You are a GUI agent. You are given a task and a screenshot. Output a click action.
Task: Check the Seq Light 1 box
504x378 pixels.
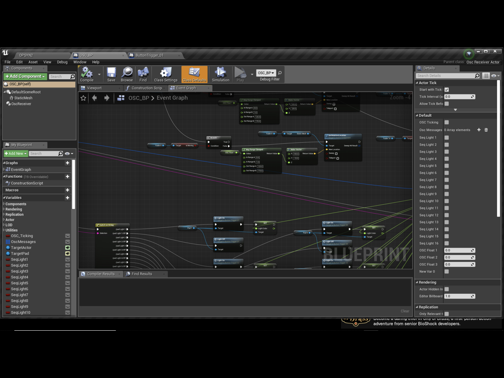tap(446, 138)
